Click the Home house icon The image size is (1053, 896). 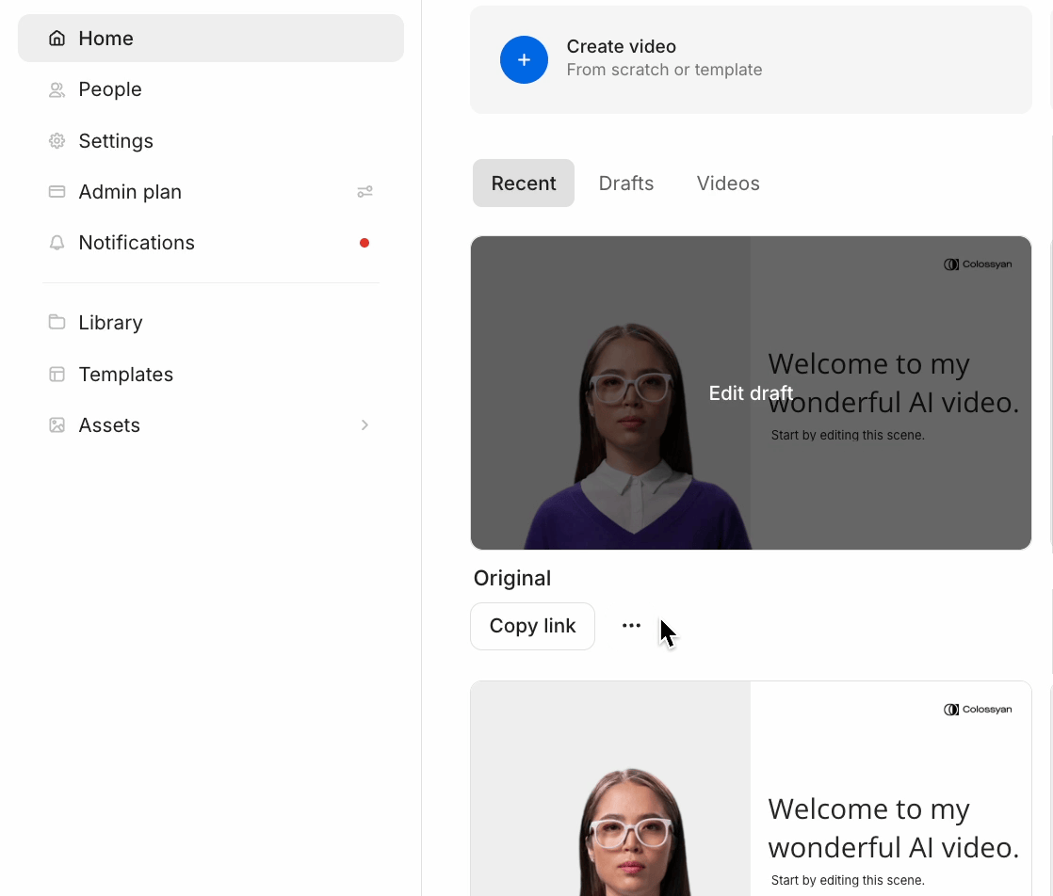[x=57, y=39]
